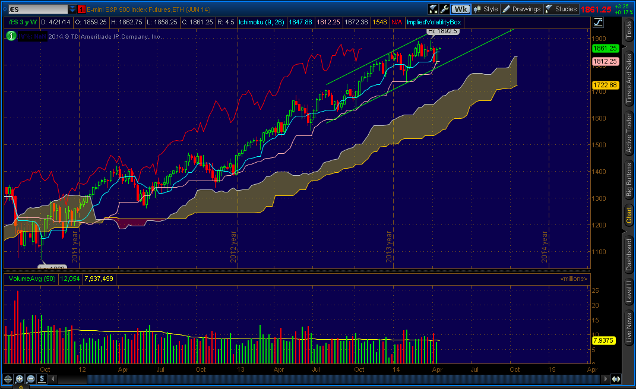Click the 2012 year vertical marker label

(x=233, y=247)
